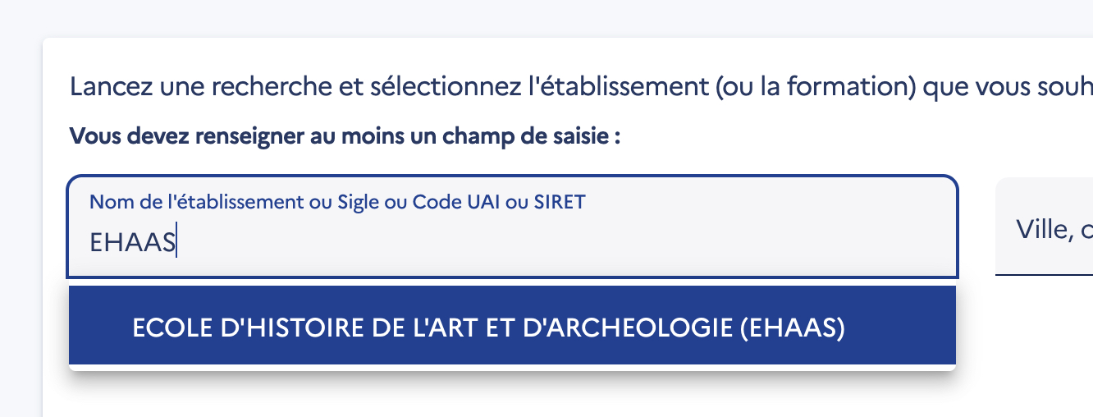This screenshot has width=1093, height=417.
Task: Click the bold "Vous devez renseigner" notice
Action: tap(345, 136)
